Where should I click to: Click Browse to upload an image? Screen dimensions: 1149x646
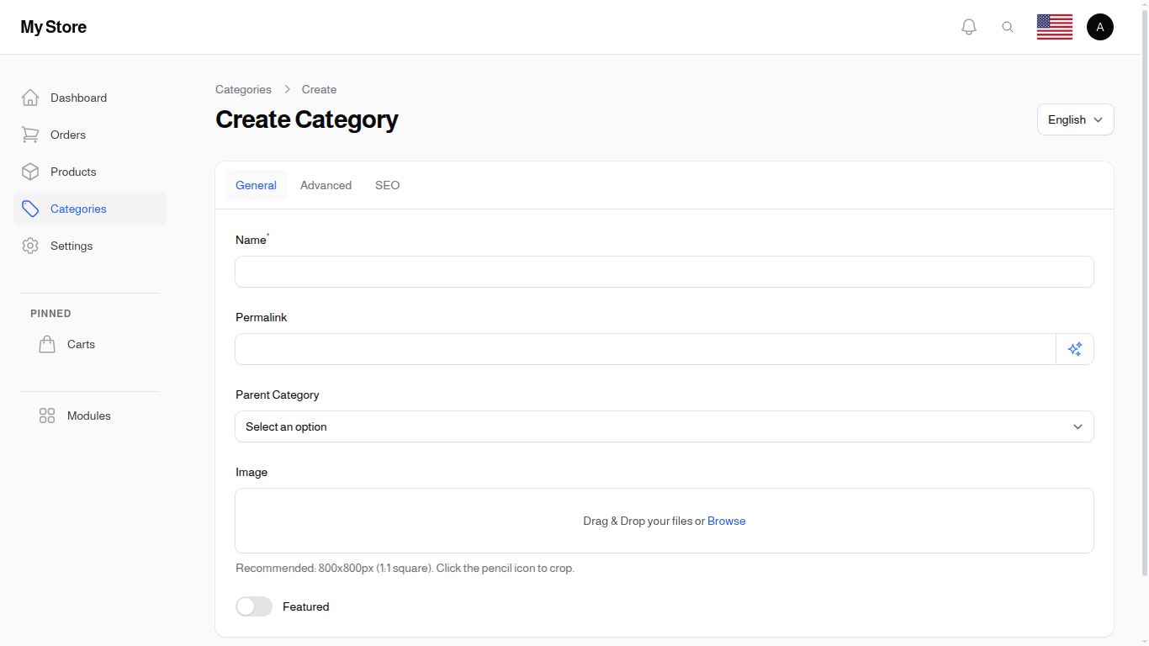click(x=726, y=521)
